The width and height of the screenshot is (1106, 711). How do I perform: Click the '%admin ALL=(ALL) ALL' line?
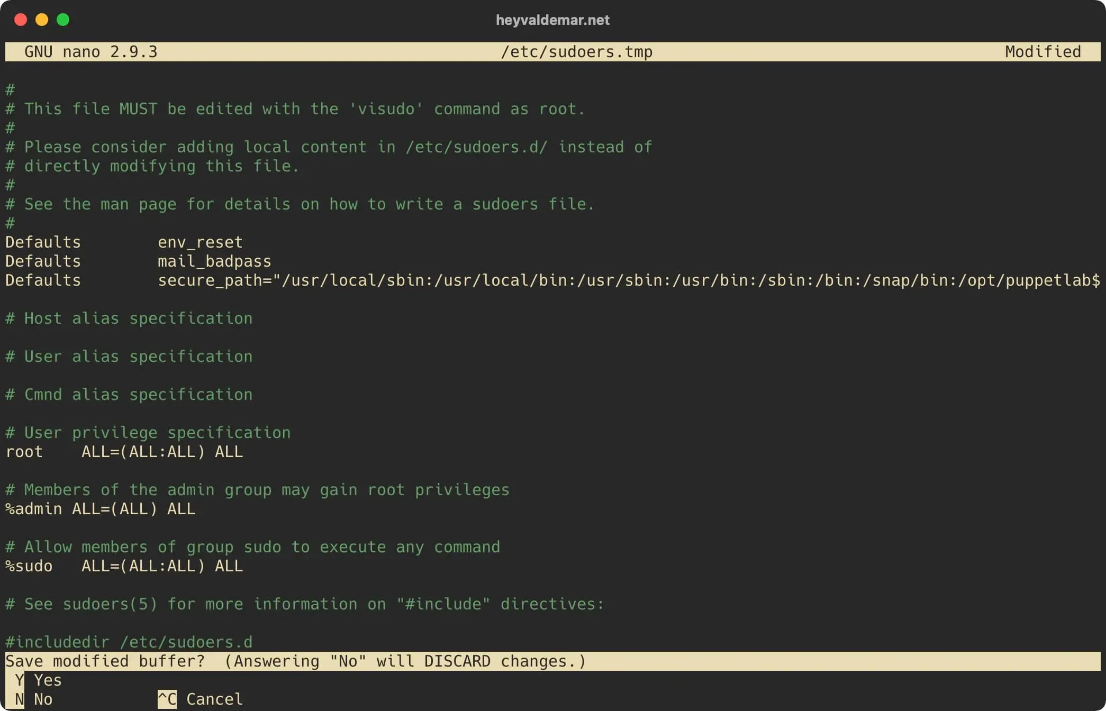click(101, 509)
